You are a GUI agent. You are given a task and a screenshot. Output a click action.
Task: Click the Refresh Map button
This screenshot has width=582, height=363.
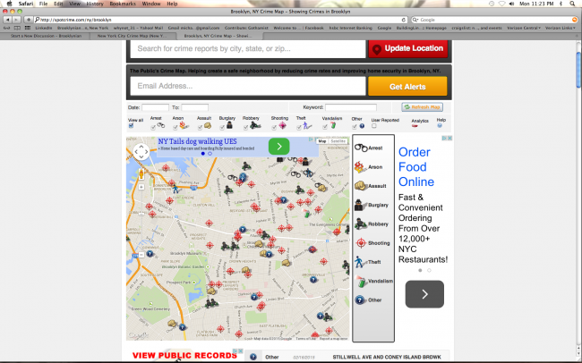tap(422, 107)
